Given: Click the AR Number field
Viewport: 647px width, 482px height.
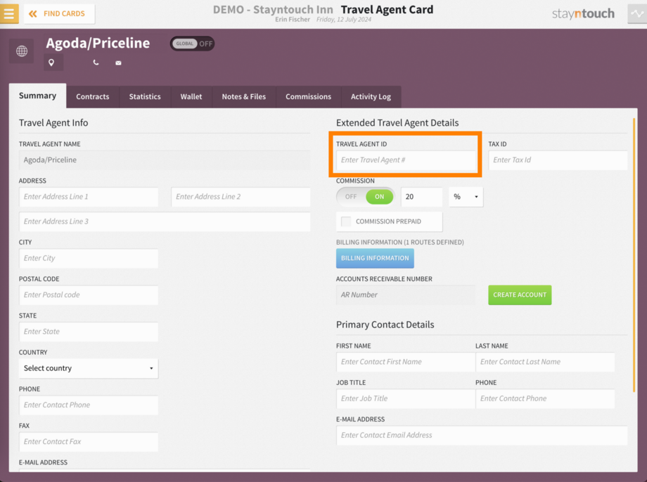Looking at the screenshot, I should point(406,295).
